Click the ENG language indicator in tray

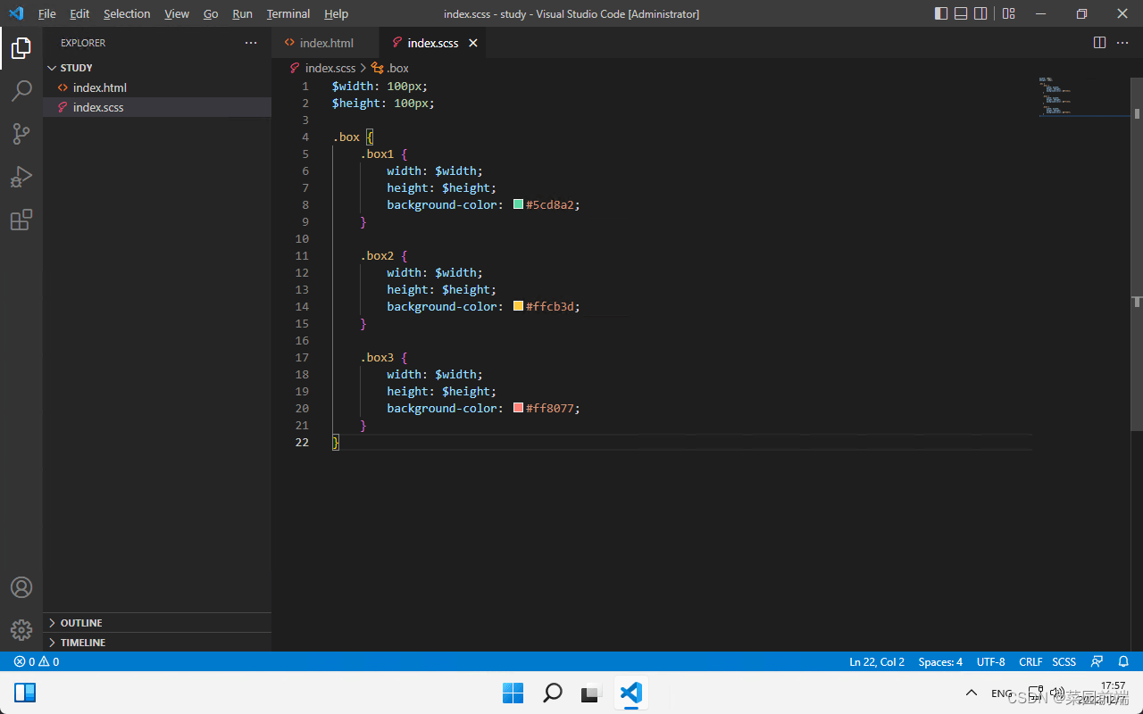click(1002, 693)
